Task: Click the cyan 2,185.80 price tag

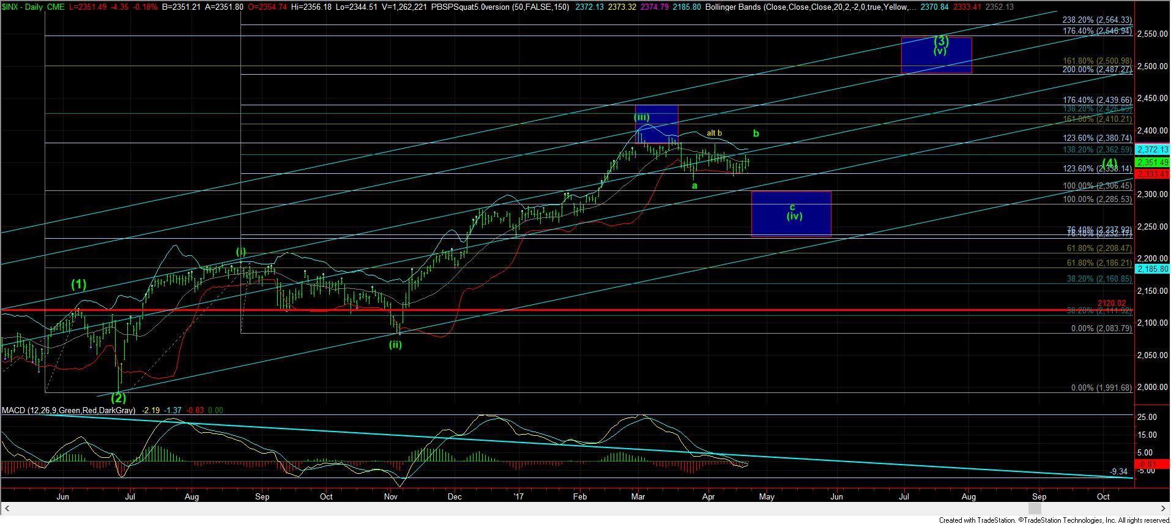Action: (x=1152, y=269)
